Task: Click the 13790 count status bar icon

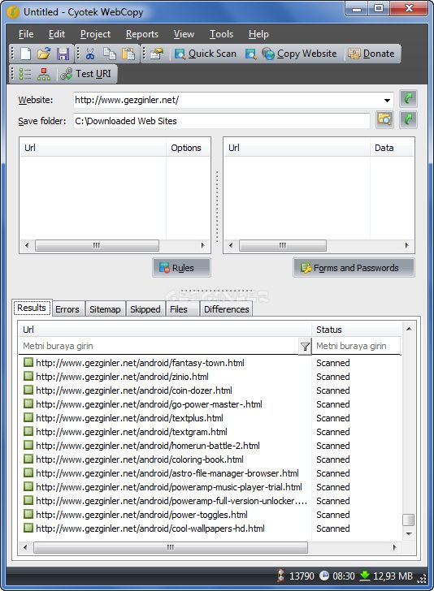Action: tap(280, 576)
